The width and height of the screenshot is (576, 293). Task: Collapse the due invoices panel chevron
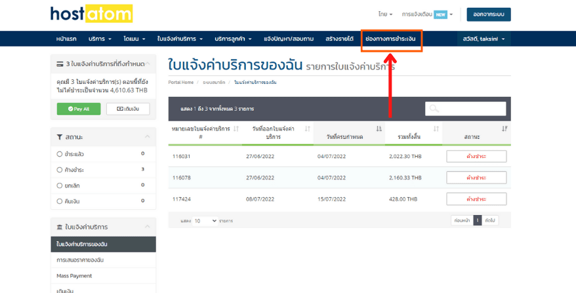point(148,64)
